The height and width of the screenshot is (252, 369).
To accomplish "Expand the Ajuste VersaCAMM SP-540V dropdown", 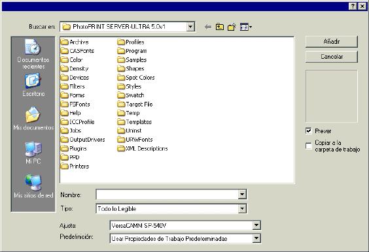I will [x=256, y=225].
